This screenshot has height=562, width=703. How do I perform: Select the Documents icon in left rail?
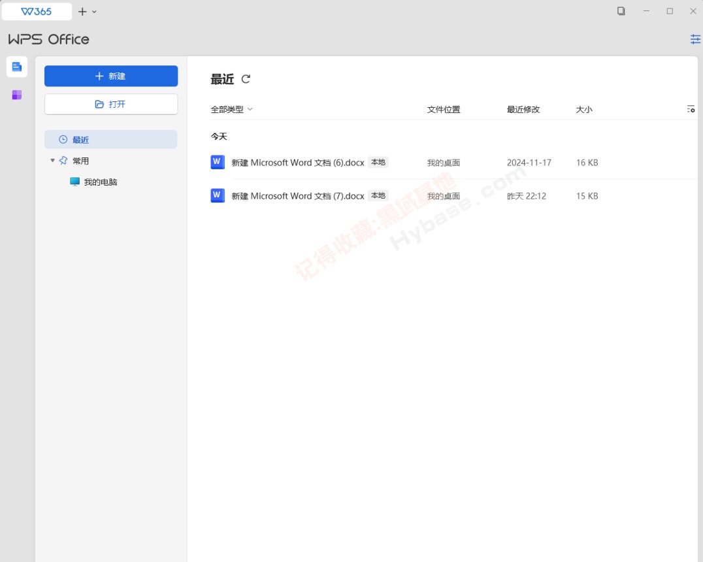17,67
